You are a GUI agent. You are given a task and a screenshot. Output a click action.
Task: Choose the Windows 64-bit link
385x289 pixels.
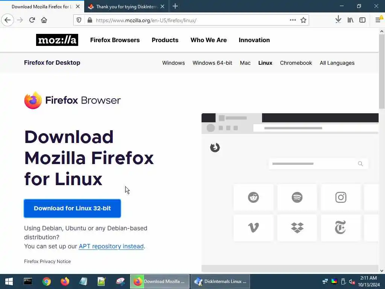[212, 63]
